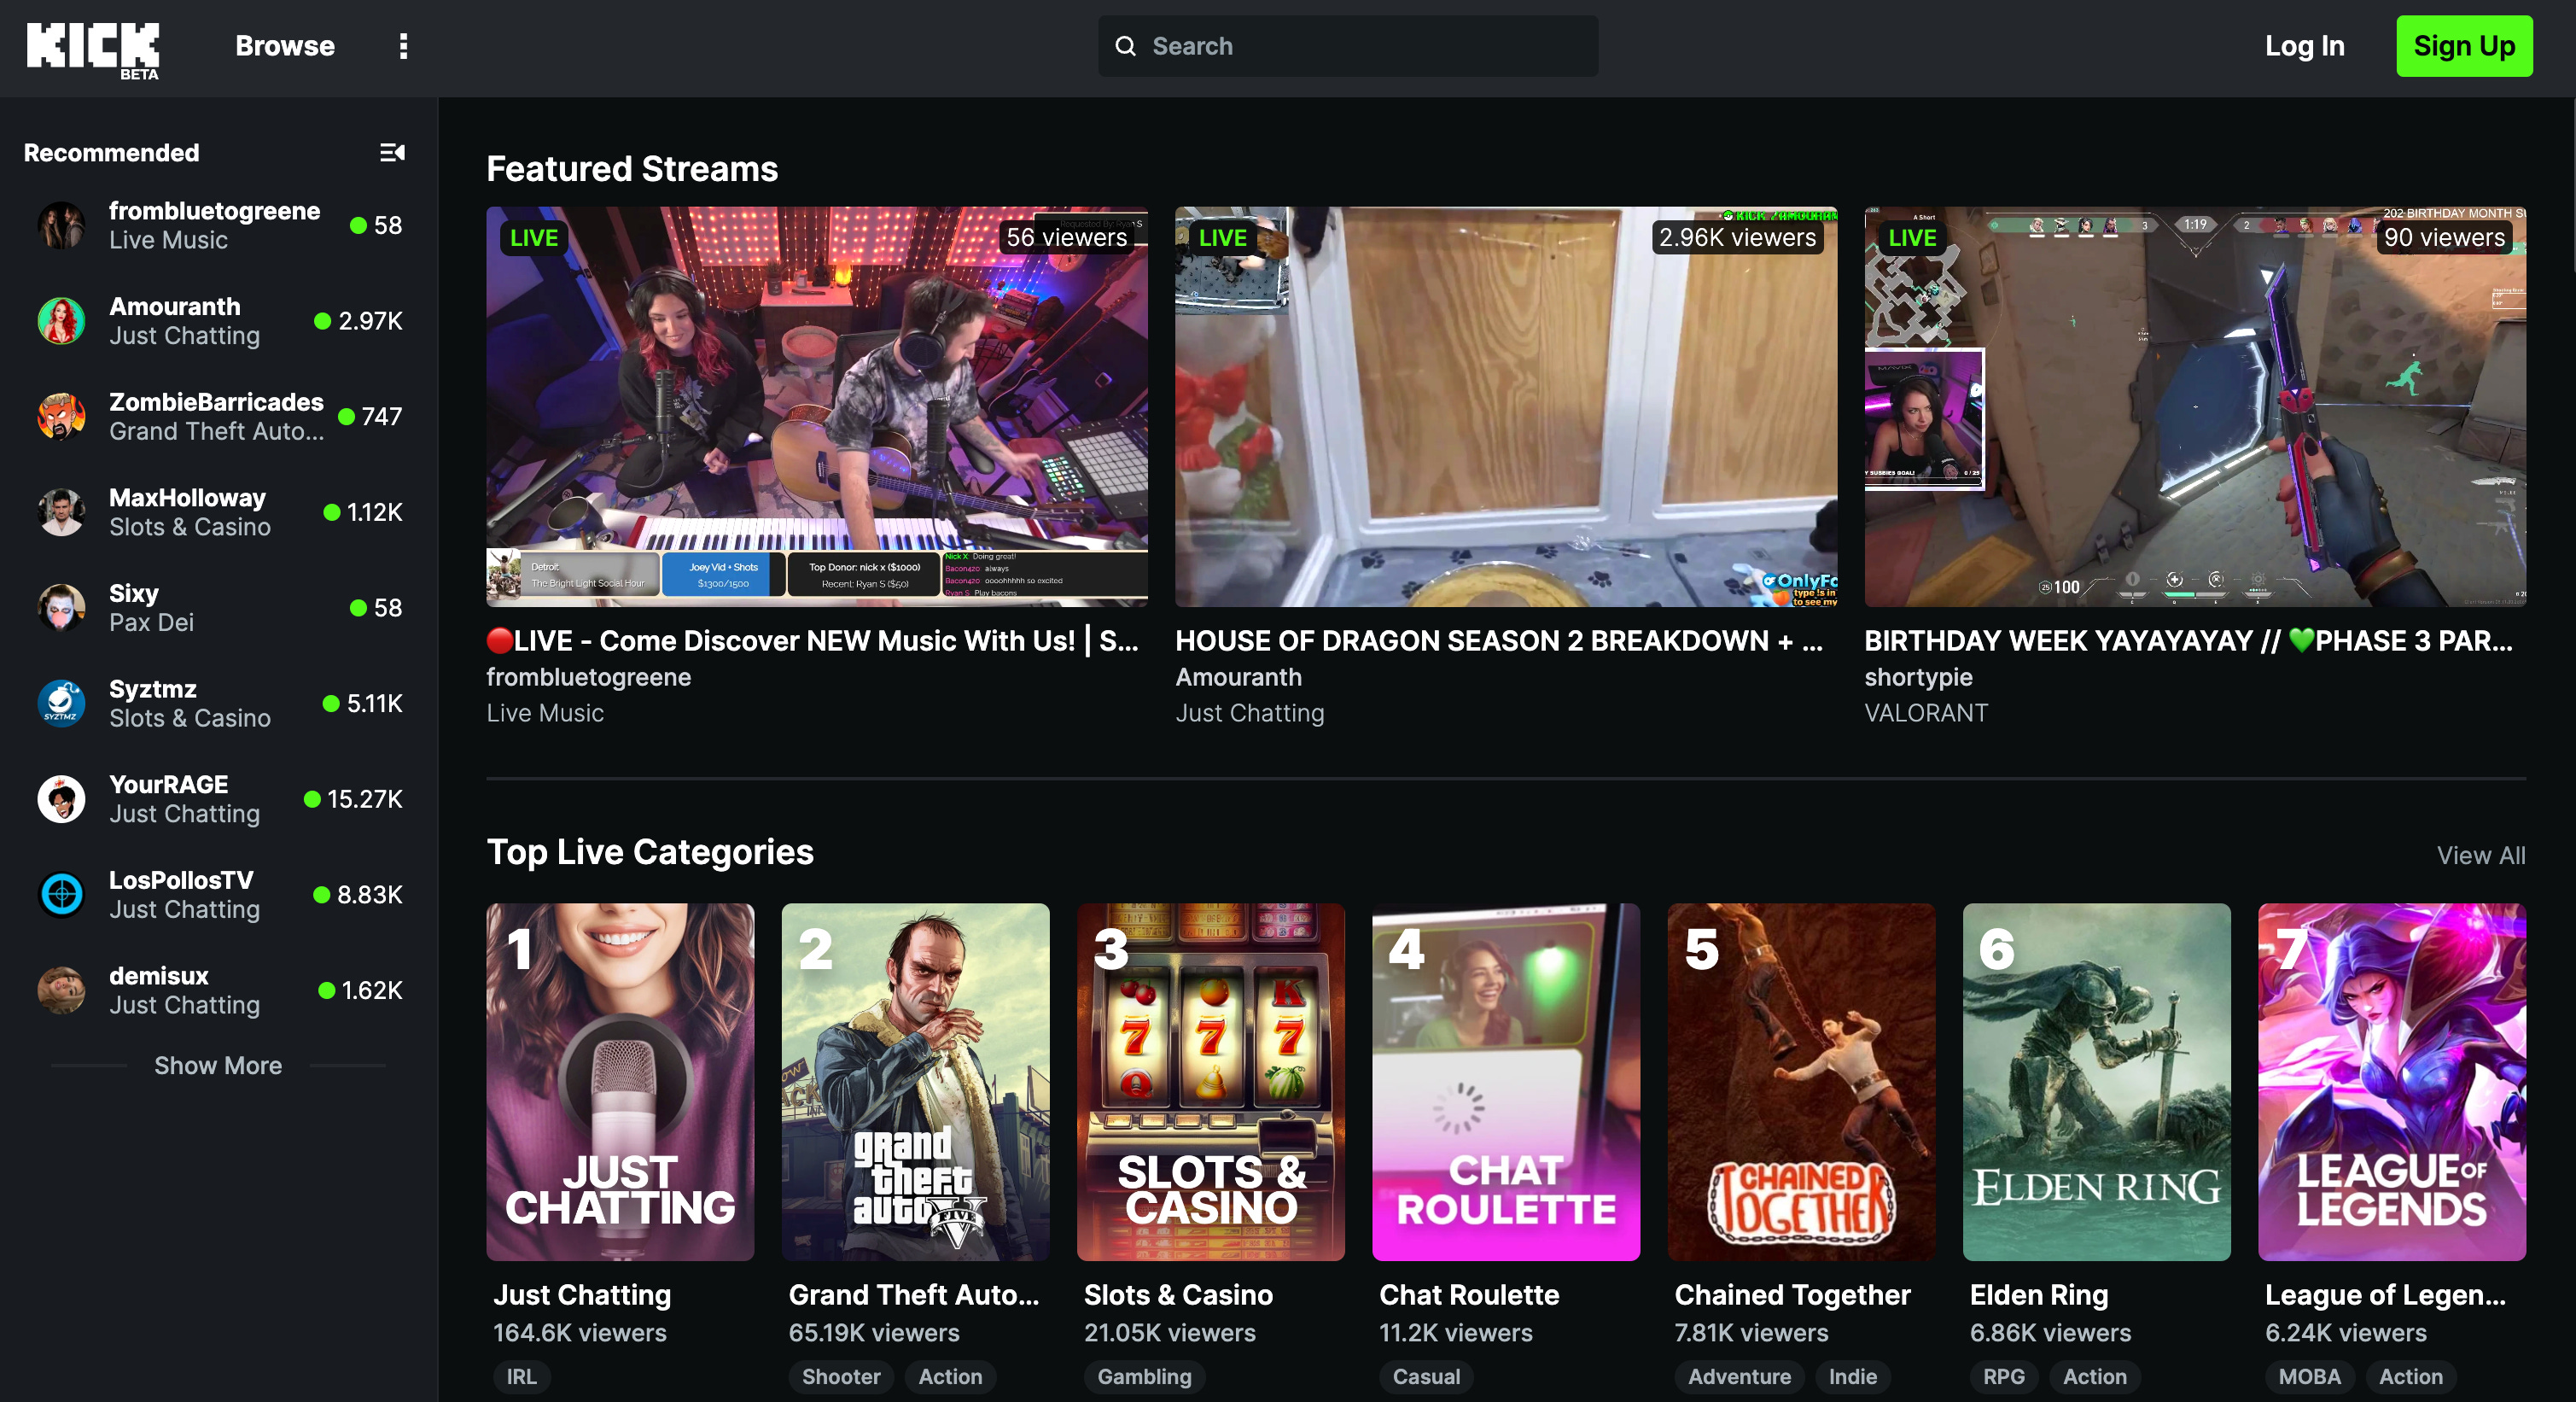Open LosPollosTV's avatar icon
2576x1402 pixels.
[x=61, y=894]
